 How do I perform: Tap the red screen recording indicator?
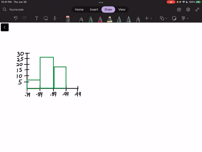(171, 2)
